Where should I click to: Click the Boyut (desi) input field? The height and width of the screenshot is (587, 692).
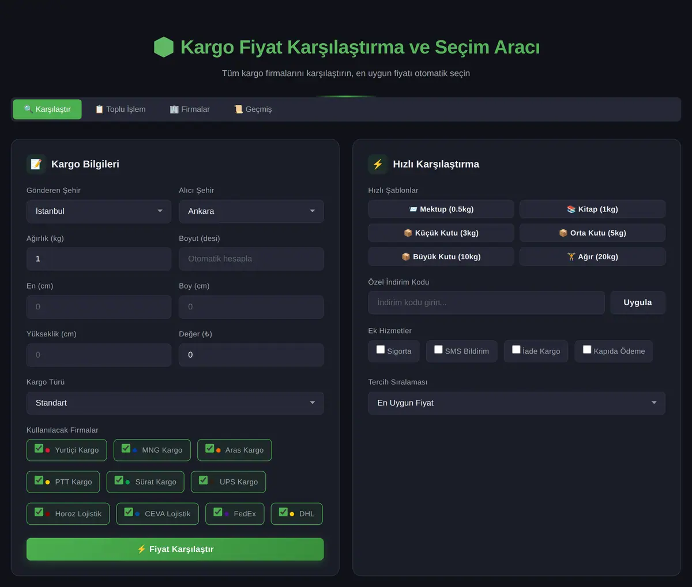tap(251, 259)
